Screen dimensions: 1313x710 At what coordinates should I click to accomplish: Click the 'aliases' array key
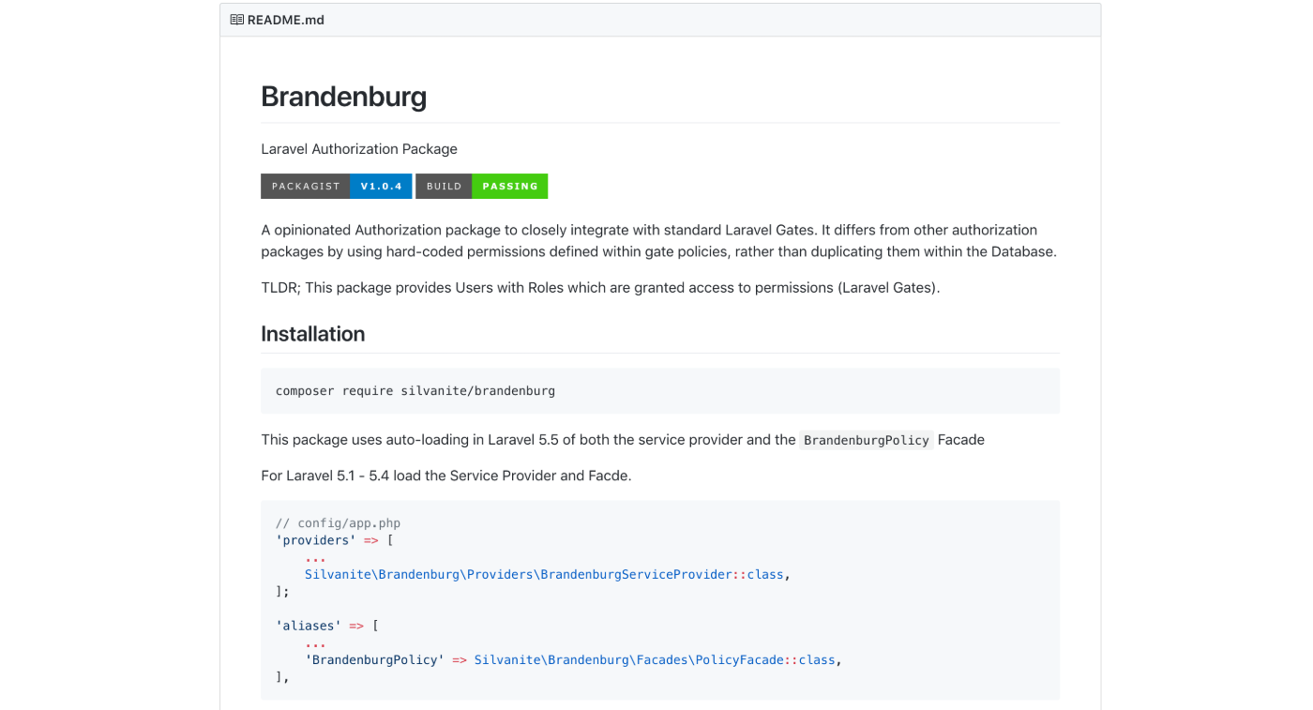point(309,626)
